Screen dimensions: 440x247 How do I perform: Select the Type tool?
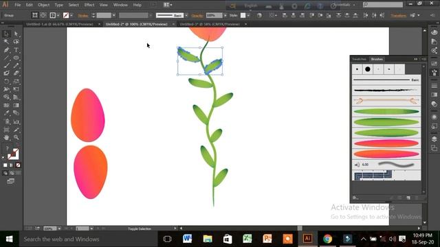[x=16, y=50]
